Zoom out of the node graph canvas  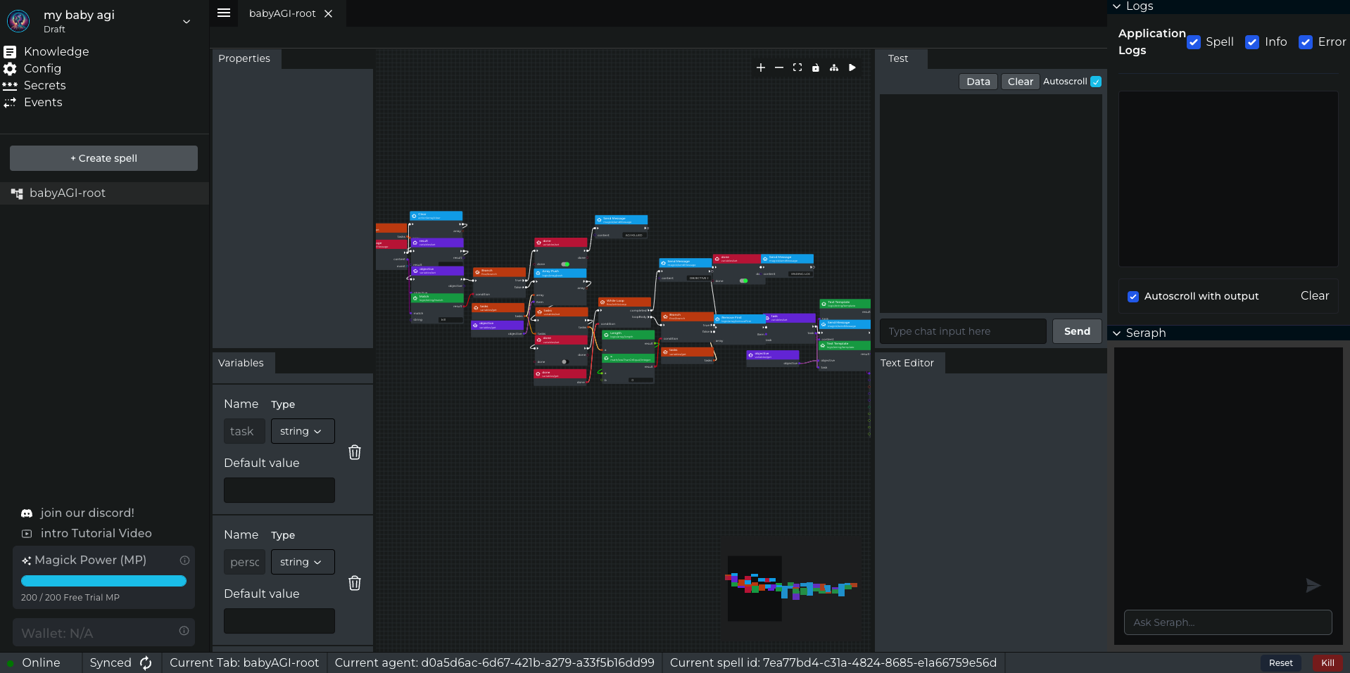[778, 68]
